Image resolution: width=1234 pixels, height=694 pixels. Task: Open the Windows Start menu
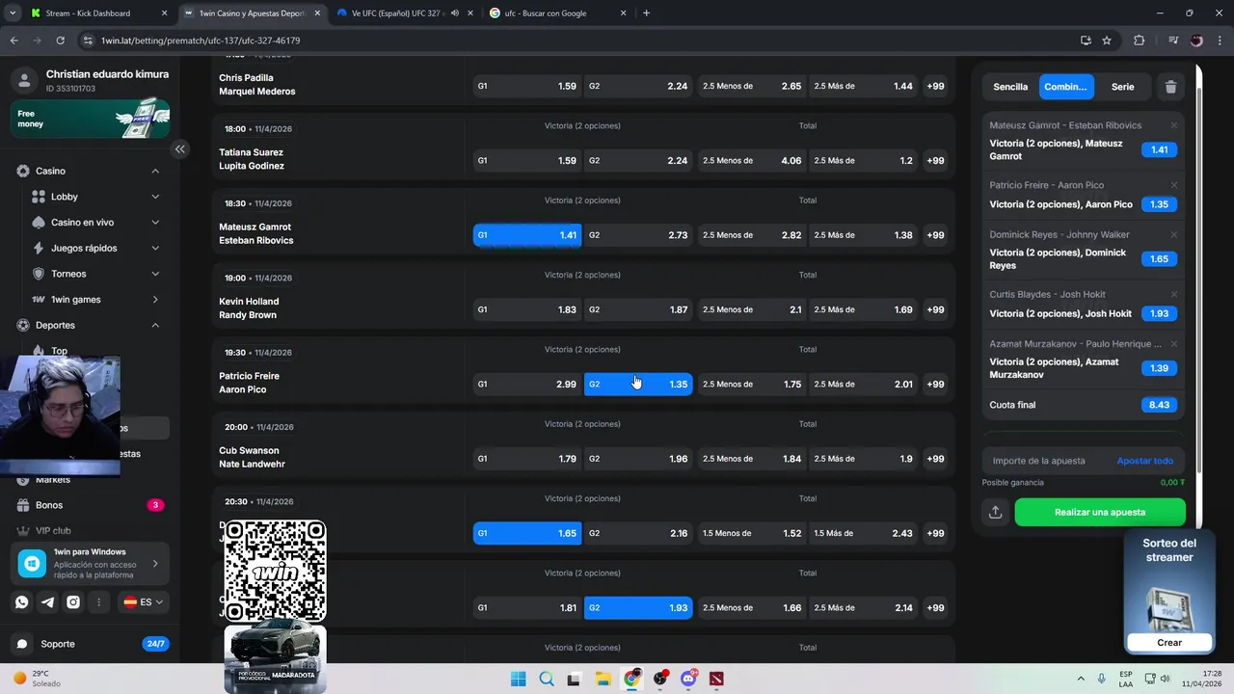point(518,679)
